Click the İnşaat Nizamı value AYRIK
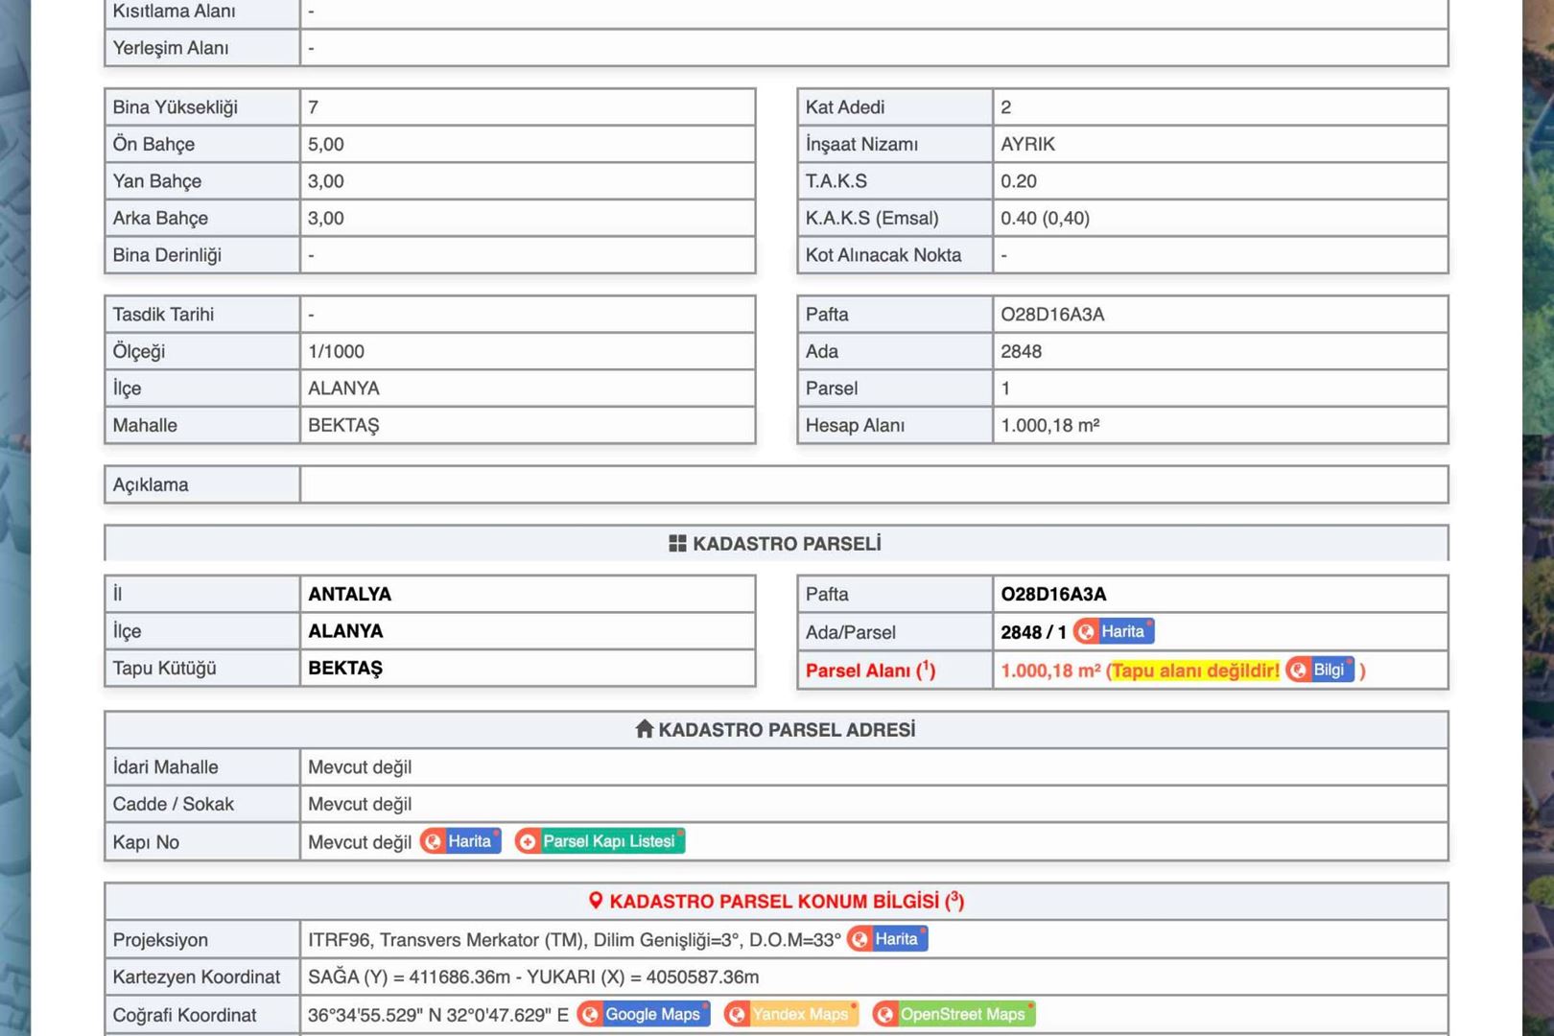Image resolution: width=1554 pixels, height=1036 pixels. (1027, 144)
